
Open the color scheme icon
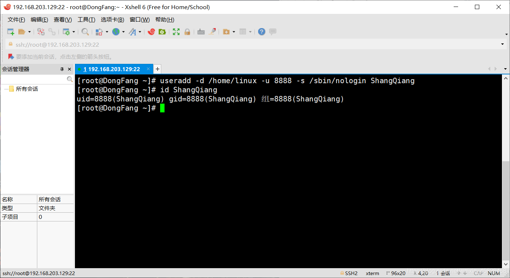coord(99,32)
